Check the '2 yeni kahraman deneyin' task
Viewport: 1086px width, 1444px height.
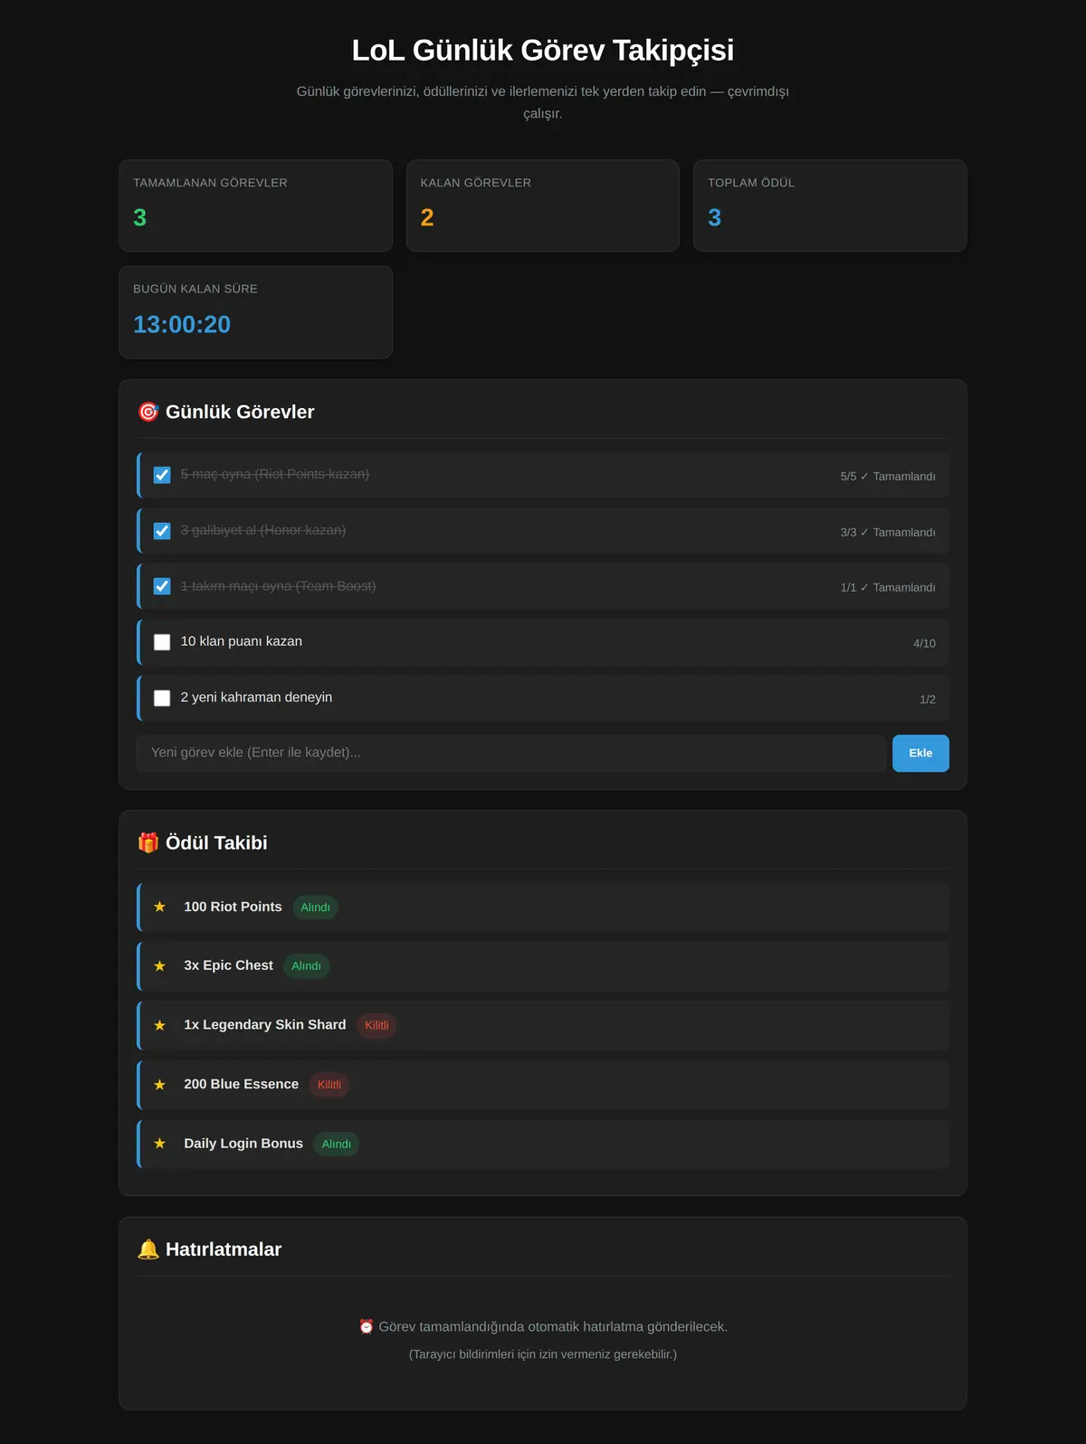(x=162, y=698)
